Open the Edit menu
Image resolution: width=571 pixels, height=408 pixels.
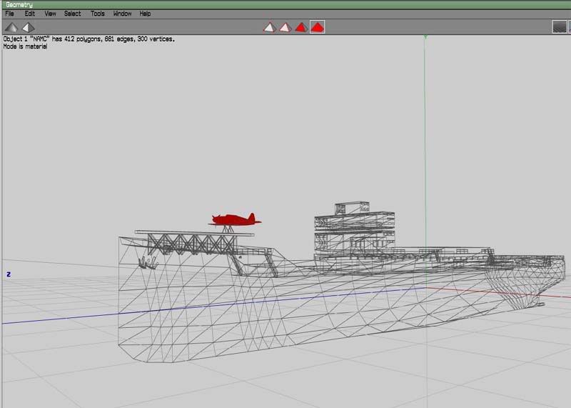[29, 14]
